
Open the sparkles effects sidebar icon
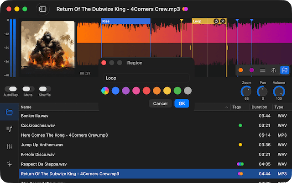click(9, 164)
